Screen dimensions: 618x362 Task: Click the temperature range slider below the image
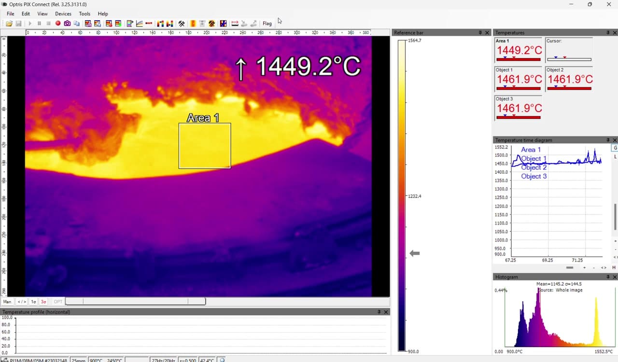pyautogui.click(x=136, y=302)
